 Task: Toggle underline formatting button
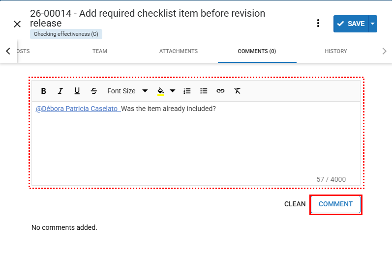click(x=77, y=91)
